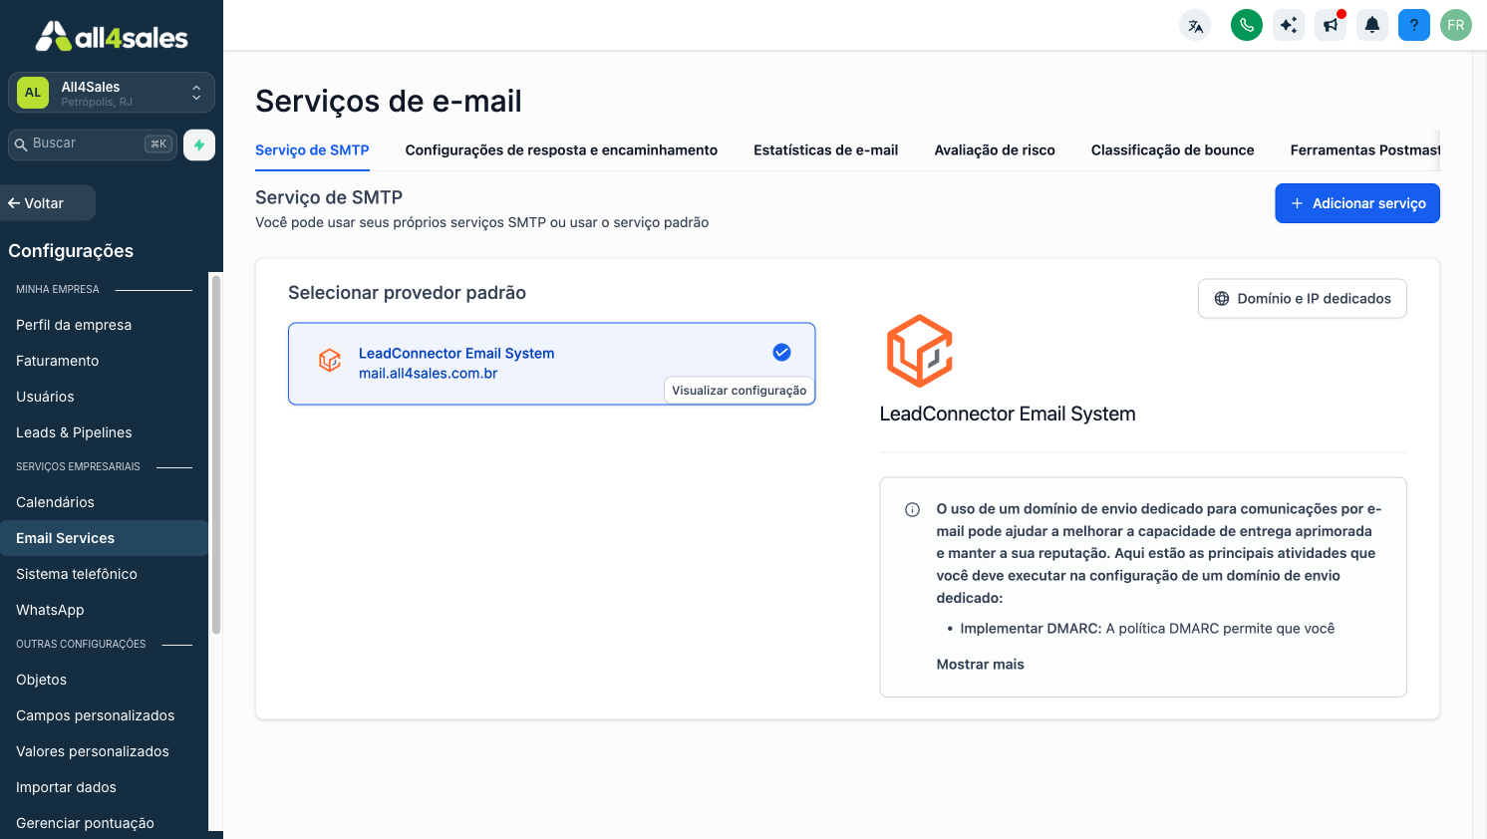Open Usuários in sidebar
The image size is (1487, 839).
pos(104,397)
